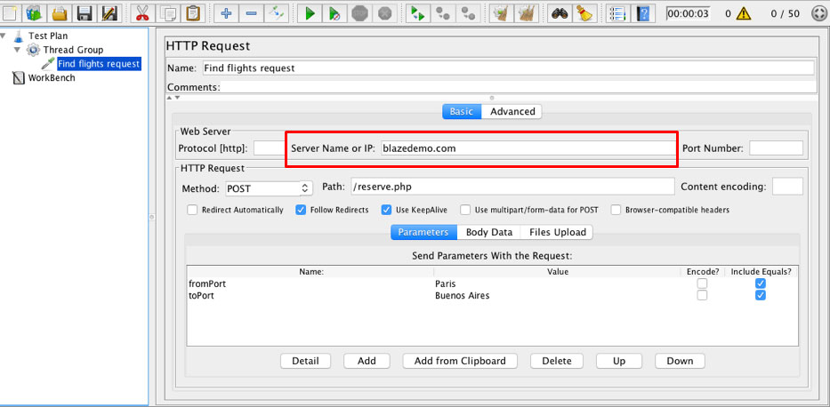The image size is (830, 407).
Task: Start remote engines icon
Action: (418, 12)
